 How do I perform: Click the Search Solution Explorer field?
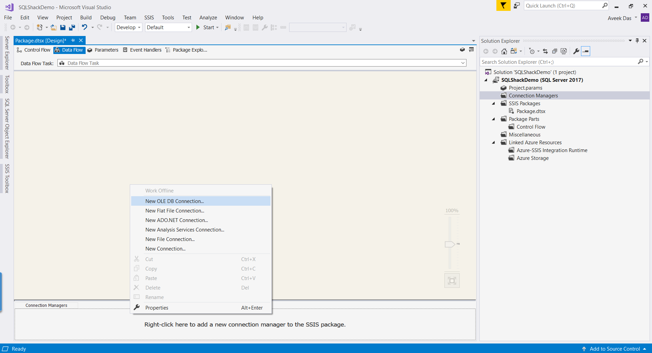coord(559,62)
